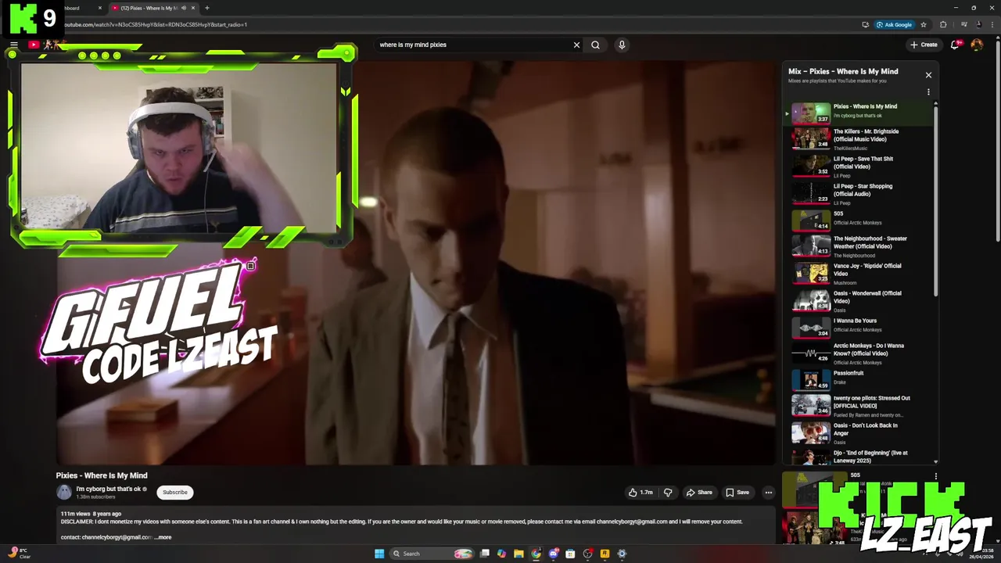This screenshot has height=563, width=1001.
Task: Select Arctic Monkeys - Do I Wanna Know?
Action: click(858, 353)
